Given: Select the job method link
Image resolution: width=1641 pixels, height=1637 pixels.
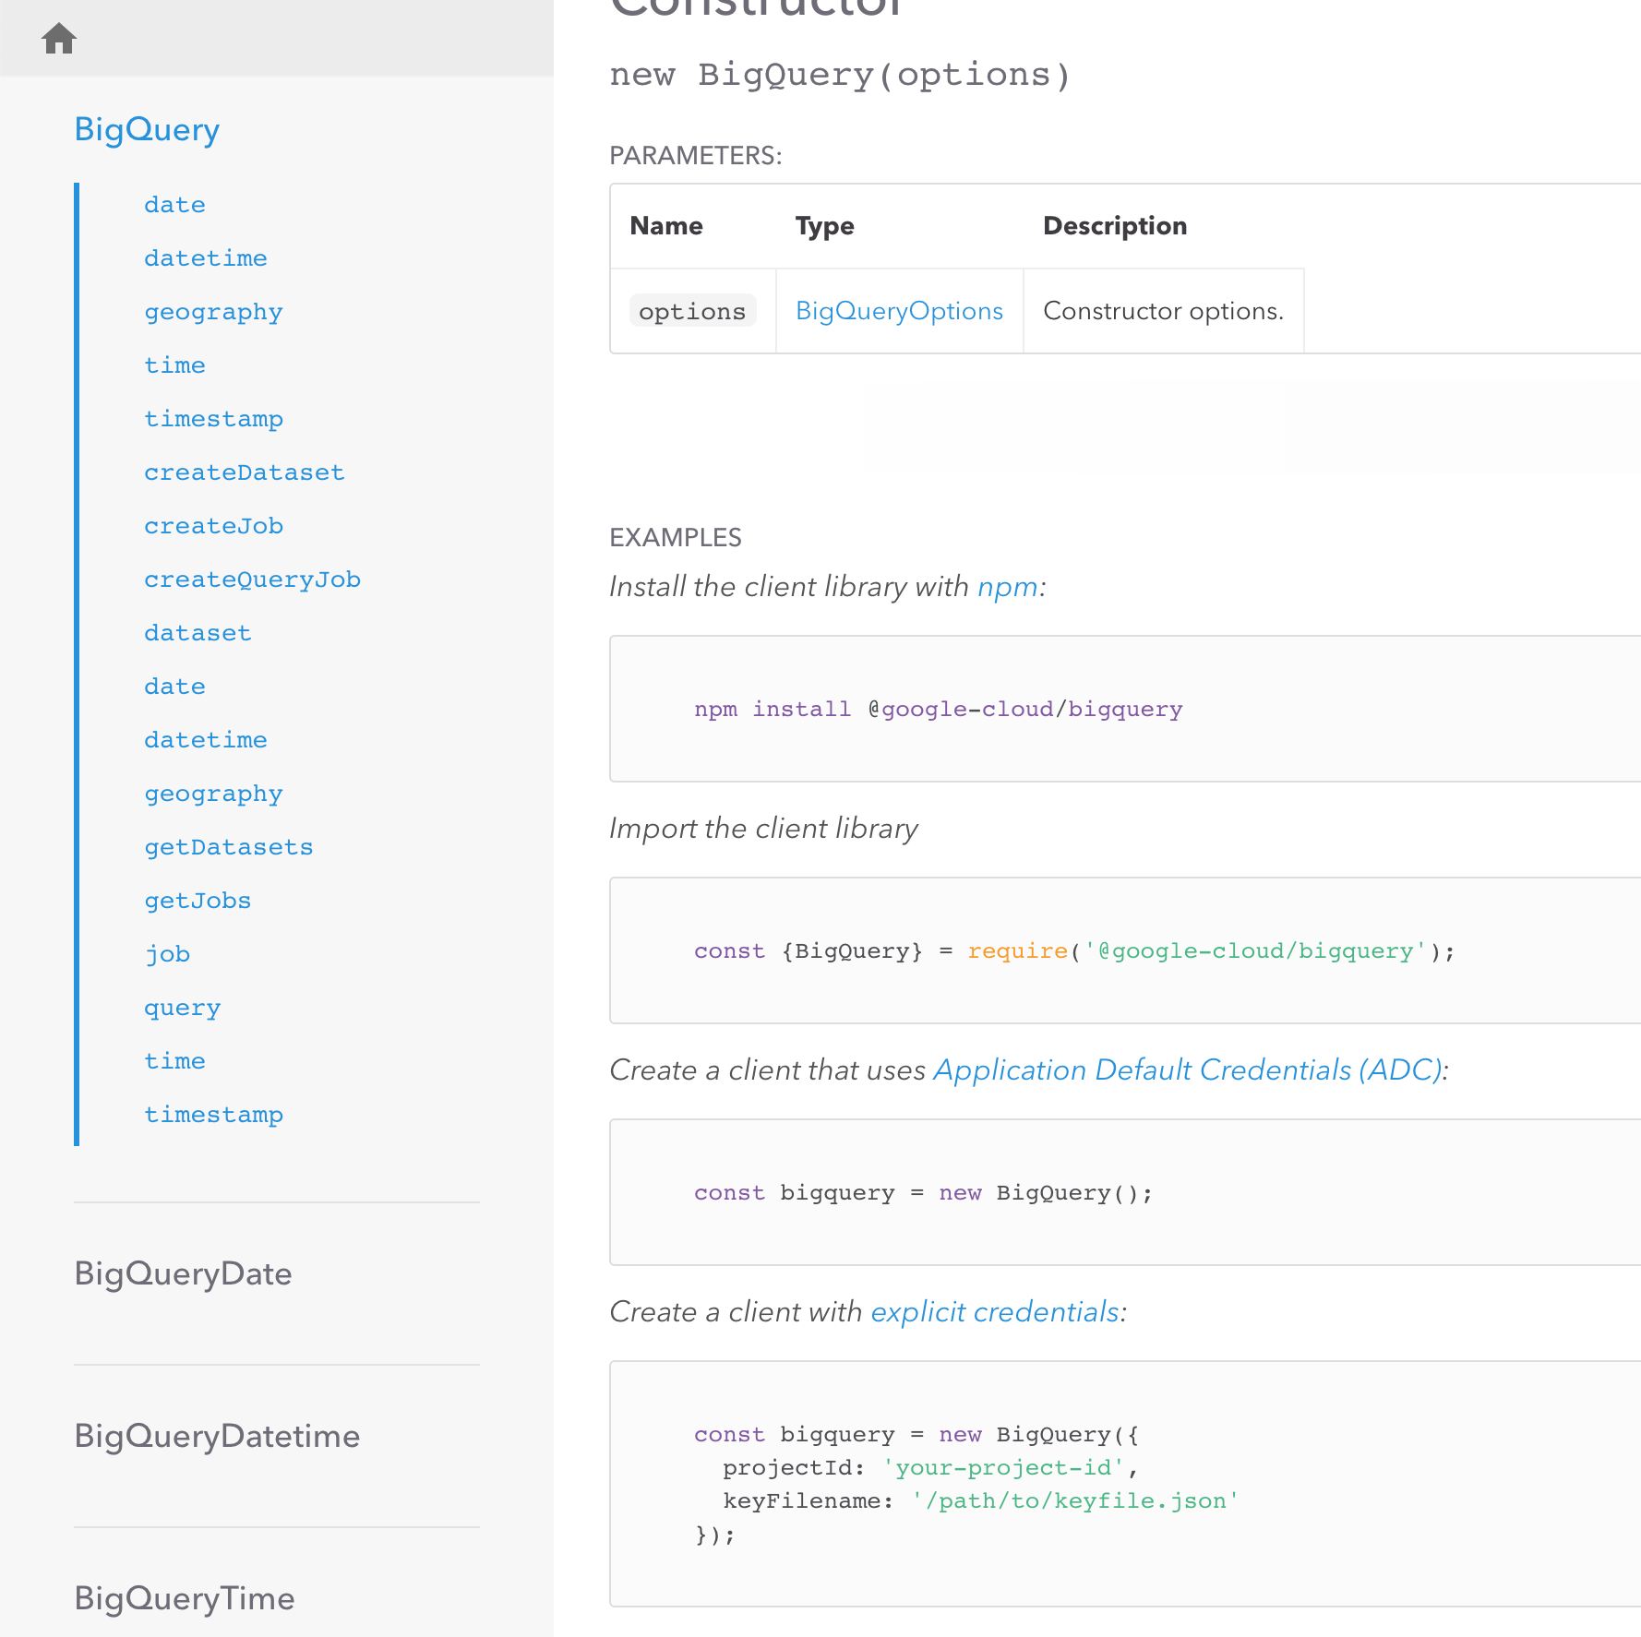Looking at the screenshot, I should pos(167,954).
